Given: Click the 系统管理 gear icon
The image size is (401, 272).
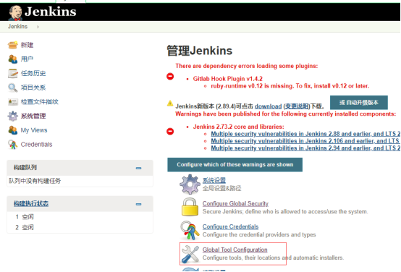Looking at the screenshot, I should 12,116.
